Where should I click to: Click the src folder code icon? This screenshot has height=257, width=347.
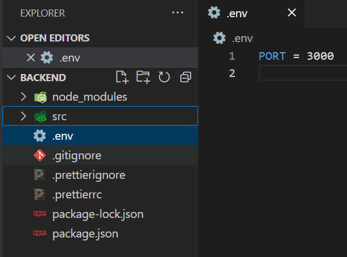point(40,117)
